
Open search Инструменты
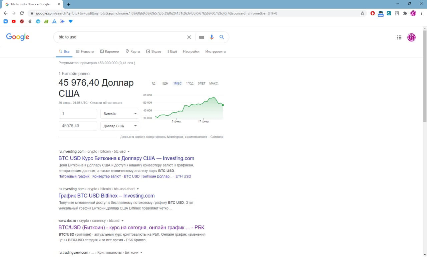coord(216,51)
